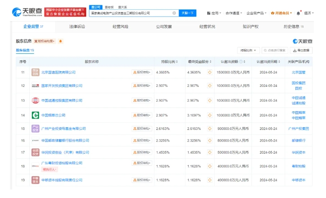Click the shareholder search field 点击进行搜索
Screen dimensions: 326x198
[275, 50]
